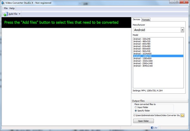Click the Add file toolbar button
This screenshot has width=190, height=131.
[x=13, y=14]
